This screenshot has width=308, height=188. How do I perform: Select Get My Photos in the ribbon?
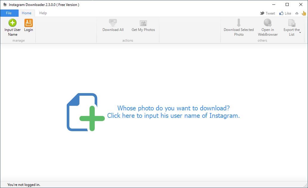[143, 25]
